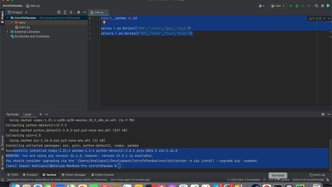This screenshot has width=332, height=187.
Task: Open the Problems tool window tab
Action: tap(30, 175)
